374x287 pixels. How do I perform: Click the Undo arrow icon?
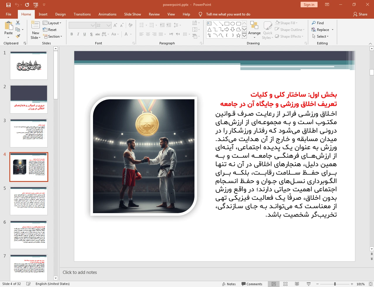coord(17,5)
